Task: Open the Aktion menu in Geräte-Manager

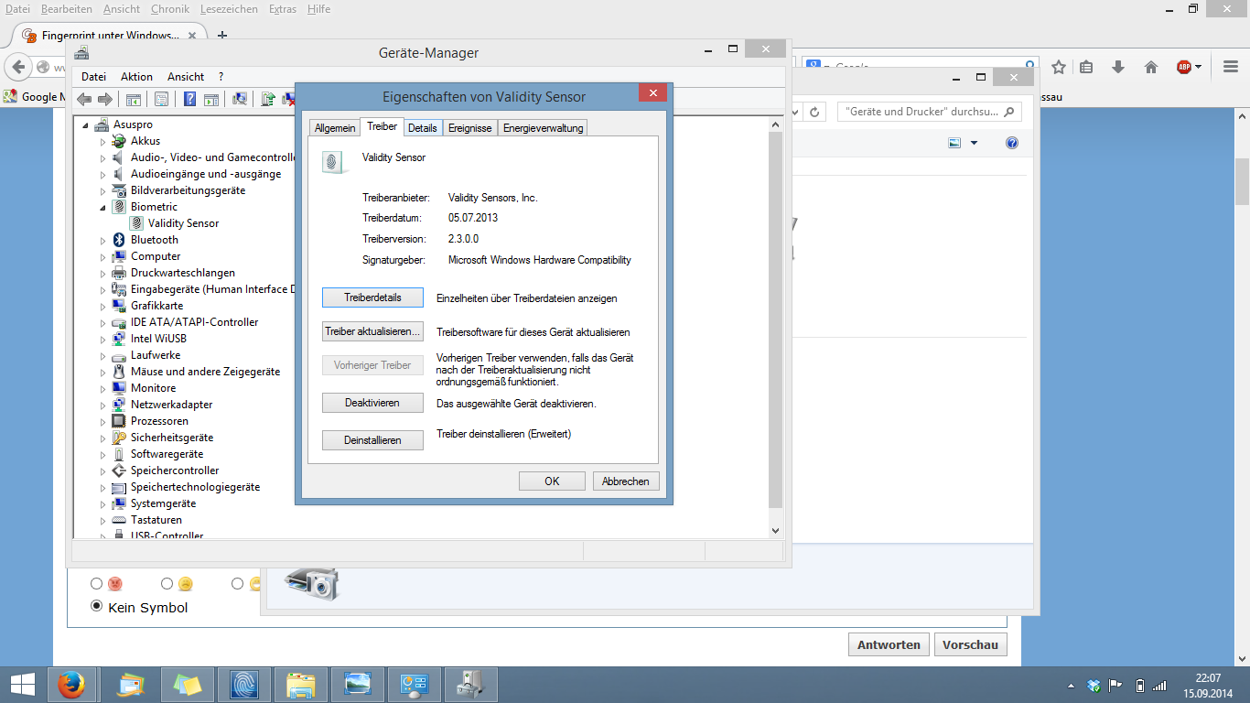Action: (136, 77)
